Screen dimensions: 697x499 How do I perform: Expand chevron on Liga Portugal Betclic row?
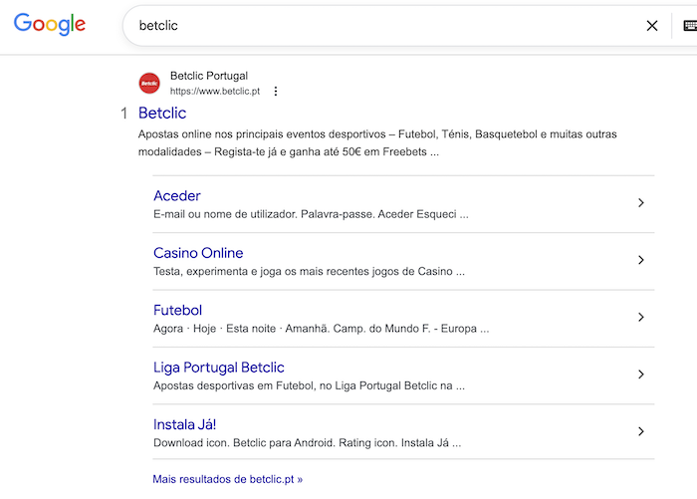point(640,374)
